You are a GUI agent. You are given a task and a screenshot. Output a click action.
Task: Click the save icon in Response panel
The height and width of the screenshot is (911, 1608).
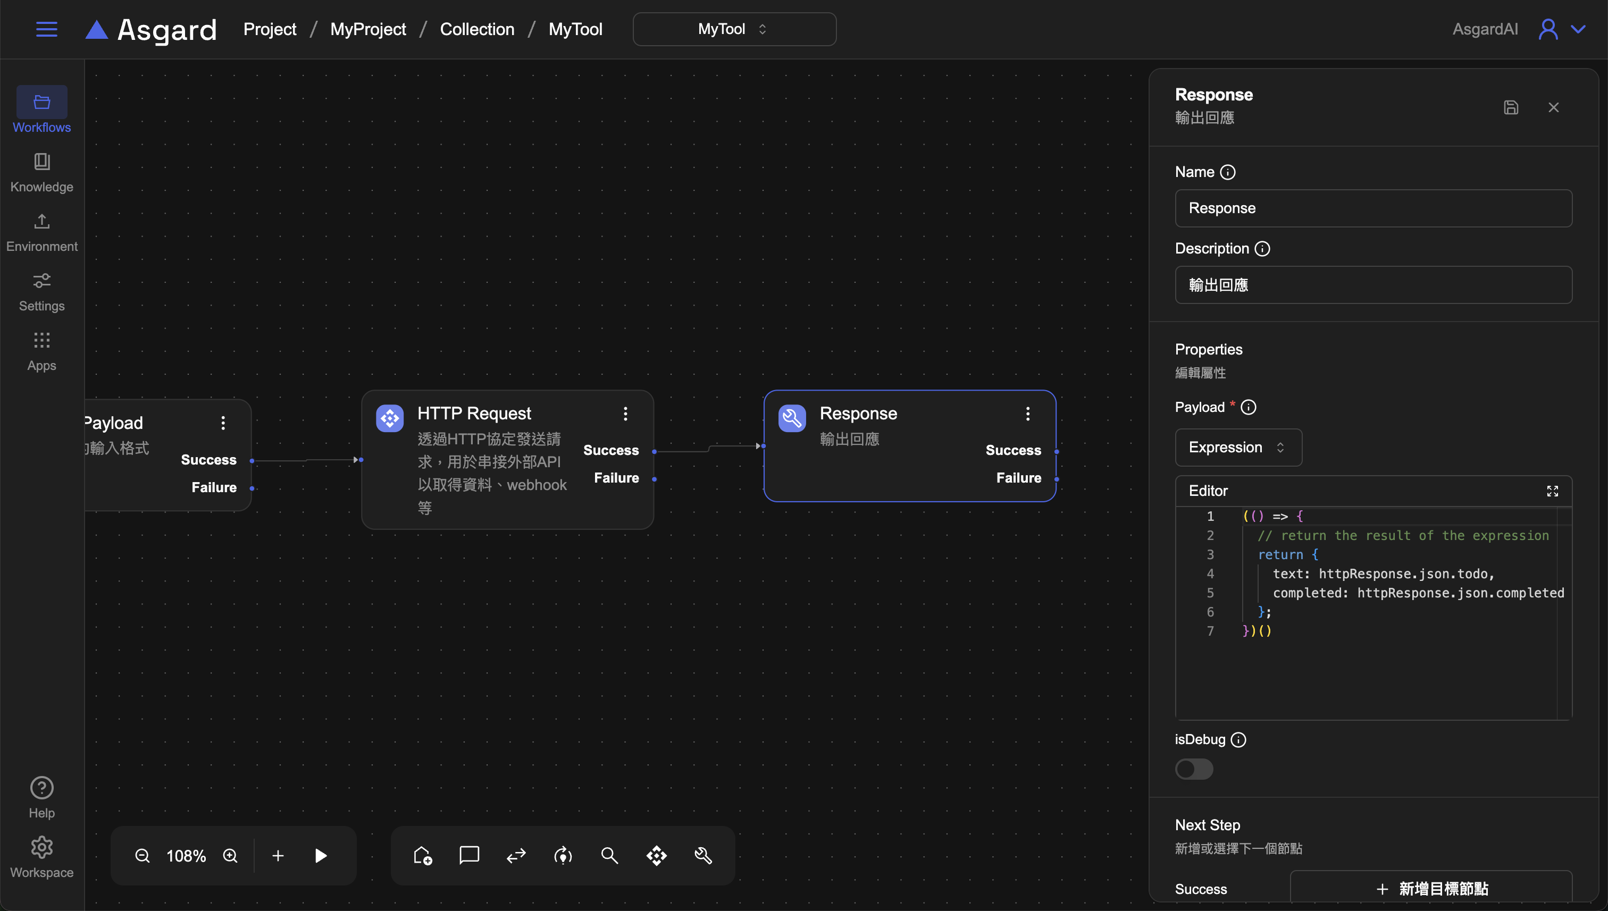coord(1510,107)
